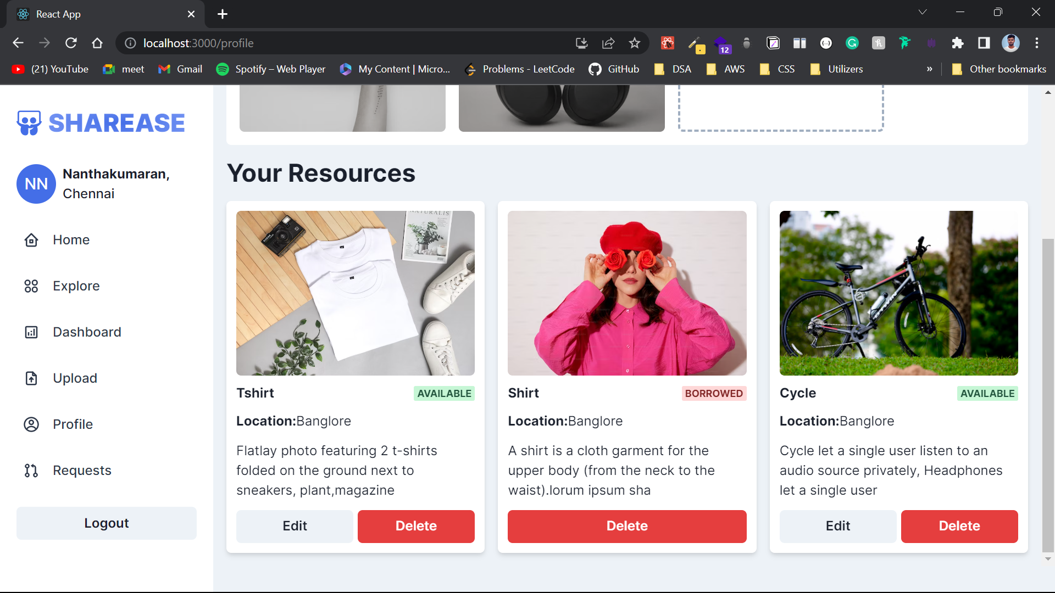
Task: Click the Requests pull-request icon
Action: pyautogui.click(x=31, y=471)
